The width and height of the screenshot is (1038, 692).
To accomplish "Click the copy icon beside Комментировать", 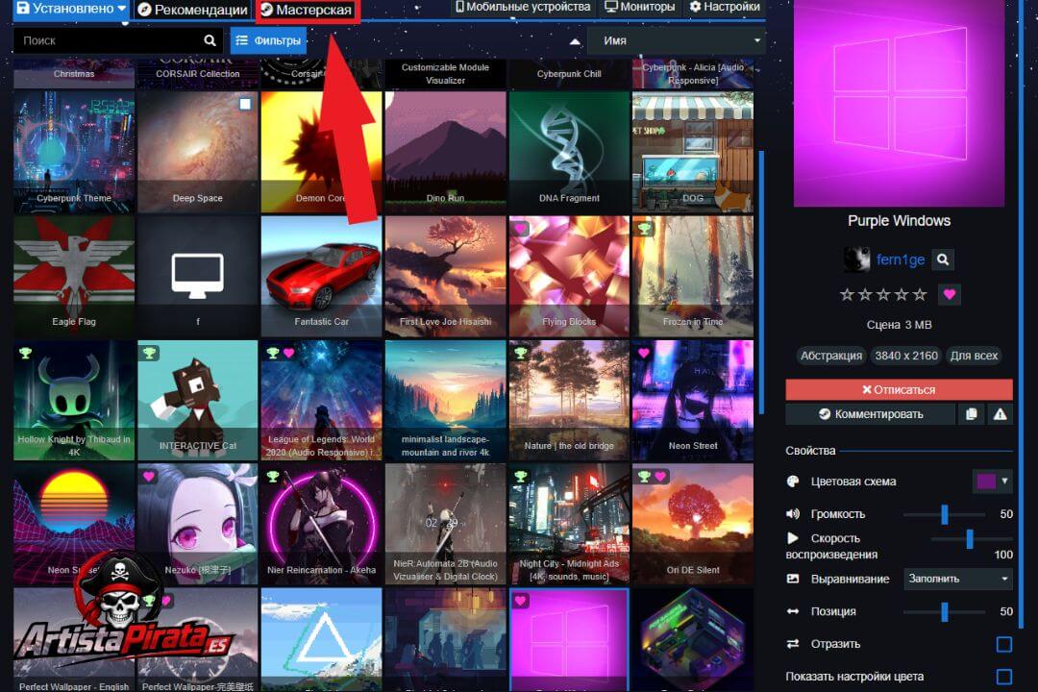I will coord(971,414).
